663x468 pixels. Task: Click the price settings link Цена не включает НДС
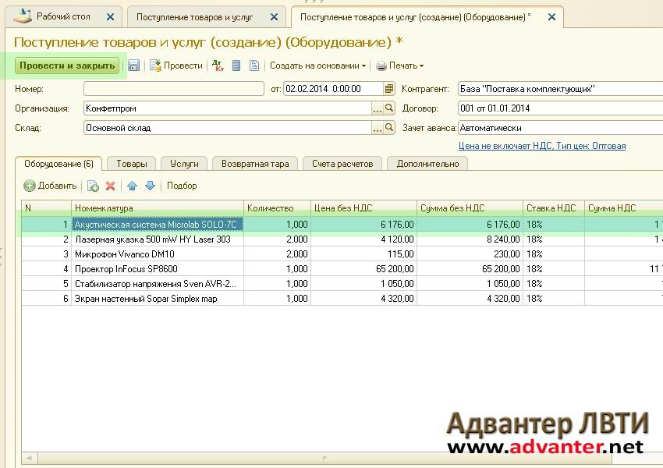(542, 146)
